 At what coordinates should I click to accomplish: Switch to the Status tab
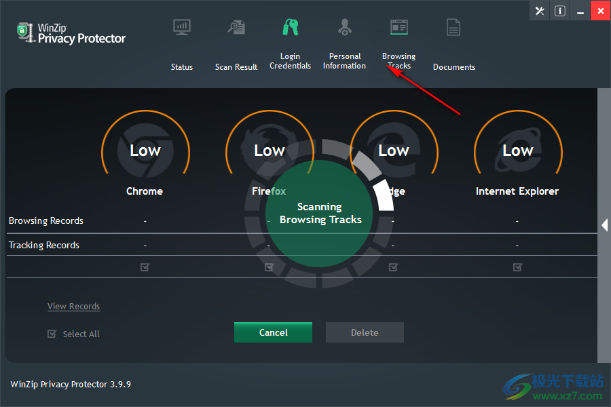(181, 67)
